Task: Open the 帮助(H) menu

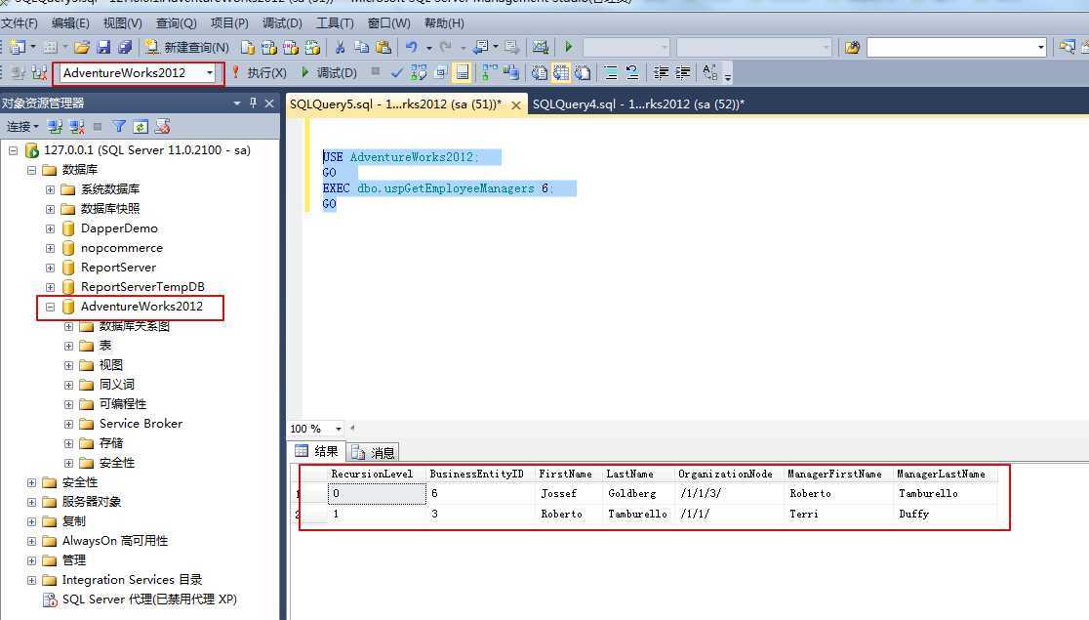Action: pos(444,22)
